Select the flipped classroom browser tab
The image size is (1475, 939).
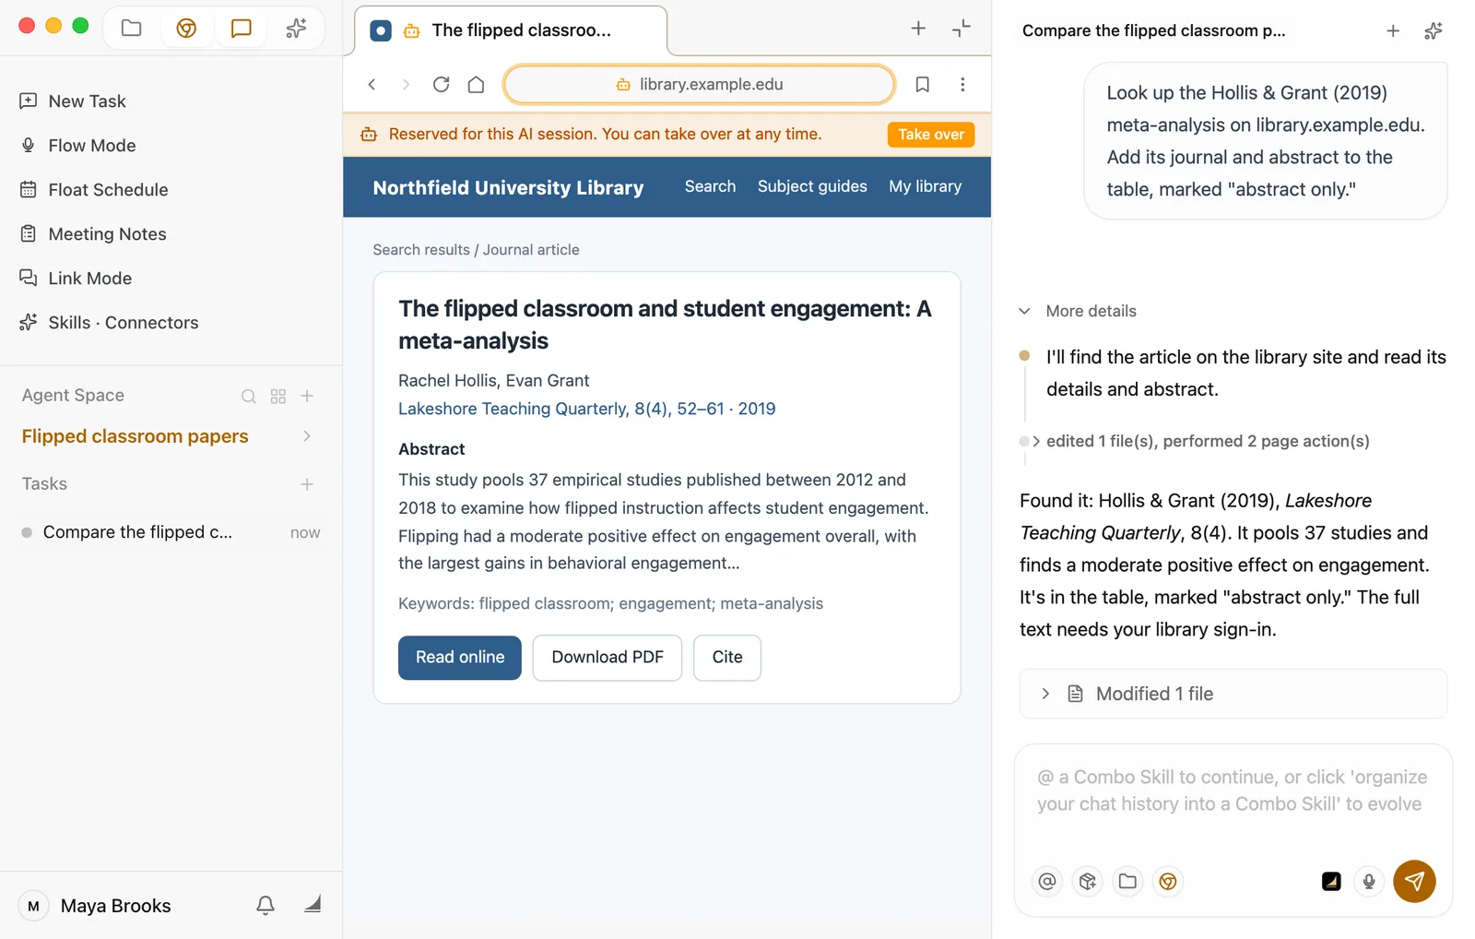tap(510, 30)
